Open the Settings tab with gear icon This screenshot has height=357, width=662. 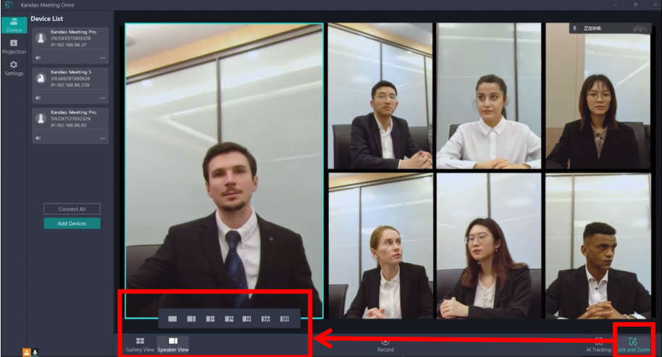click(x=14, y=68)
